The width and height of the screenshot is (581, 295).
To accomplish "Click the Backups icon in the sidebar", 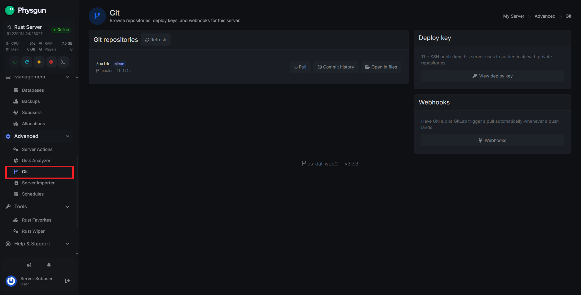I will tap(16, 101).
